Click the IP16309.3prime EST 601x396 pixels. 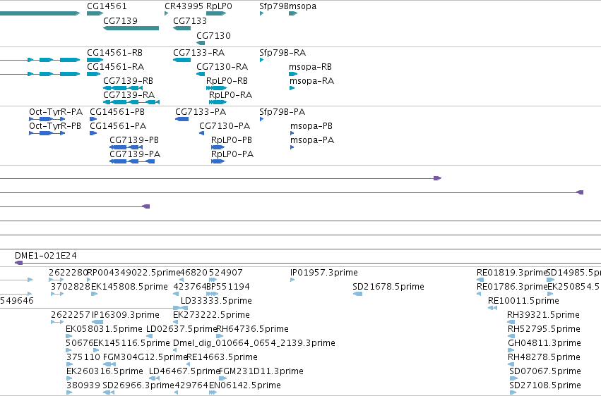97,322
